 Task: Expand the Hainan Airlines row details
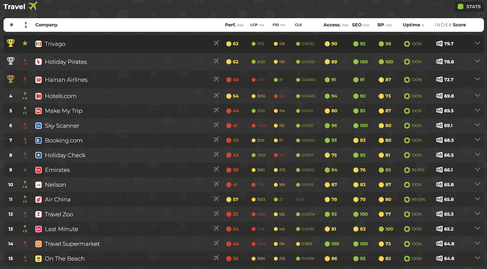click(x=477, y=79)
